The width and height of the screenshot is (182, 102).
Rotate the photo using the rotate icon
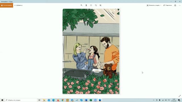[96, 5]
